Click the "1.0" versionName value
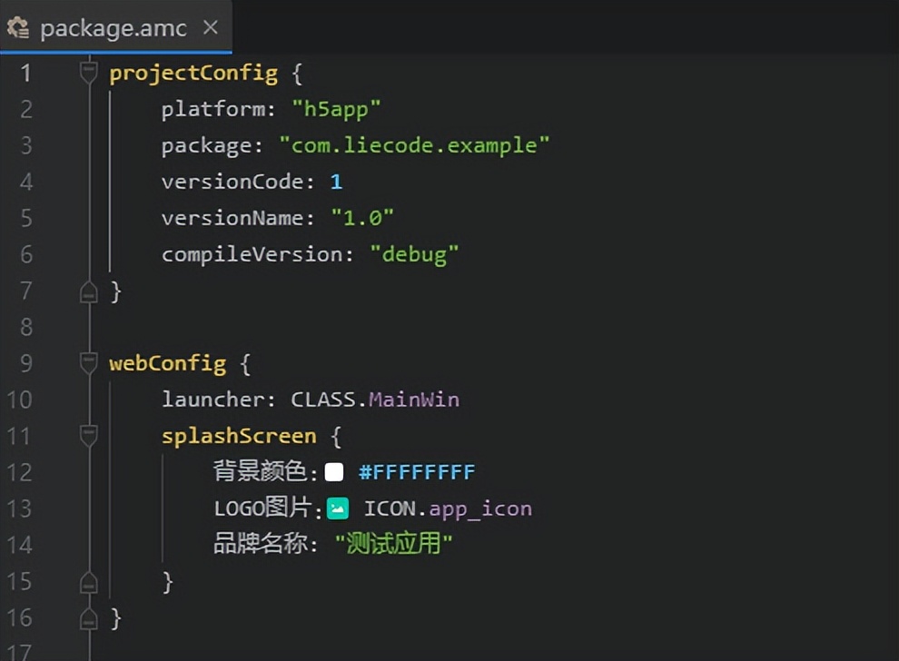The height and width of the screenshot is (661, 899). tap(362, 219)
